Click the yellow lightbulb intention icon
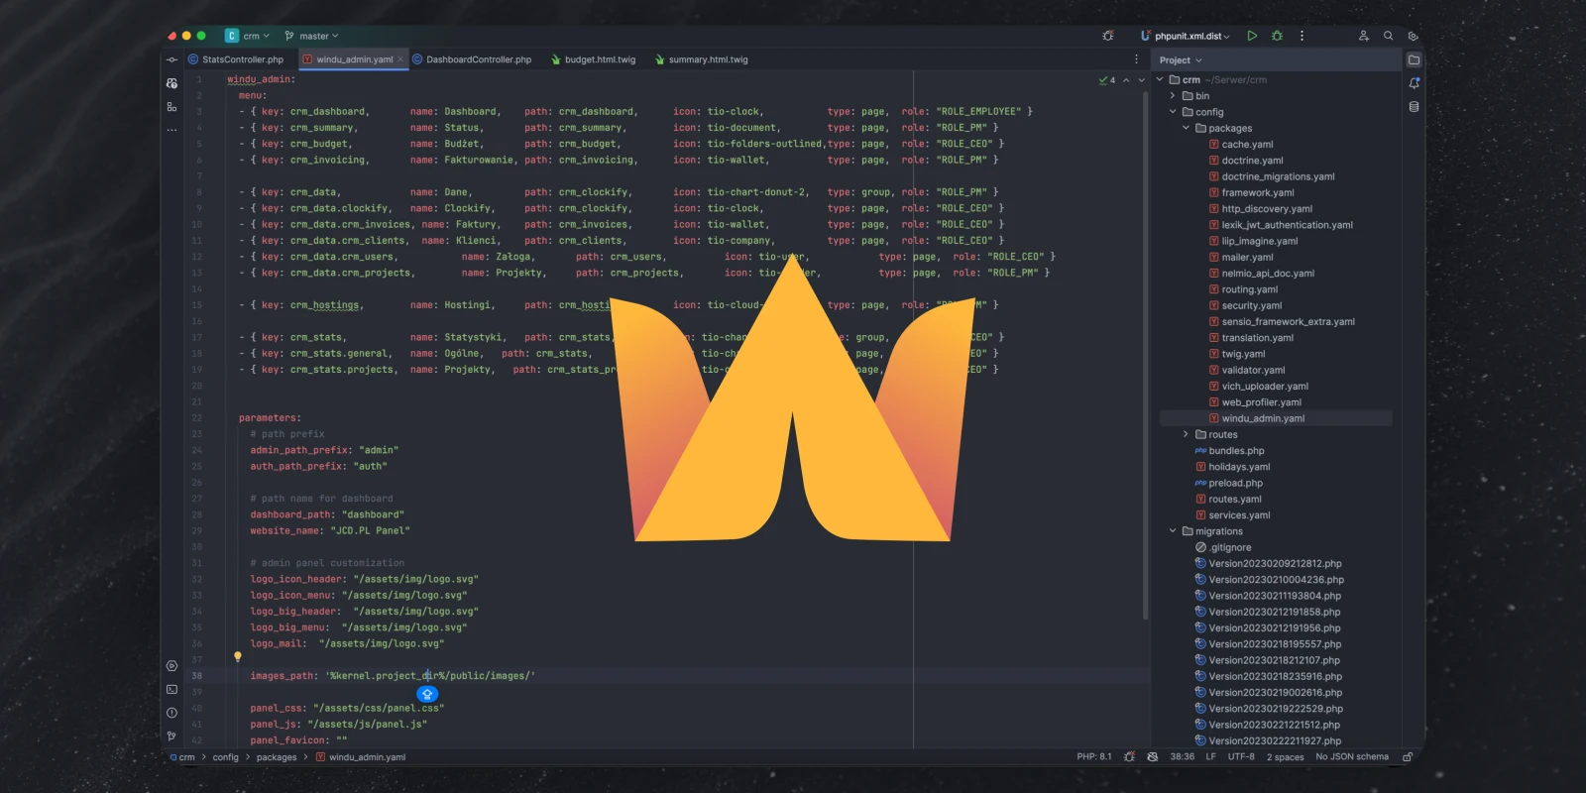1586x793 pixels. coord(238,657)
